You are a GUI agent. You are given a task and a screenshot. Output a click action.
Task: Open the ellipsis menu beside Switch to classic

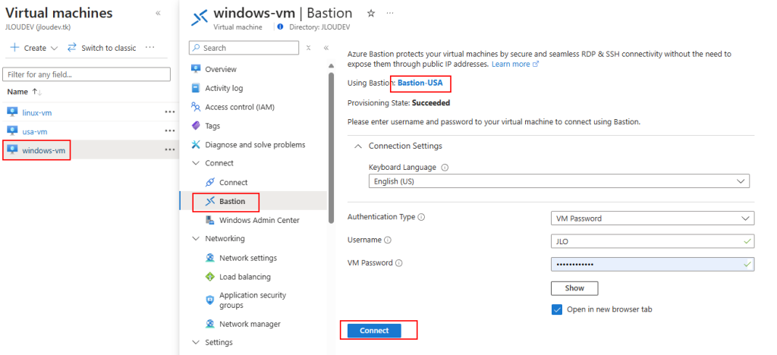click(149, 48)
